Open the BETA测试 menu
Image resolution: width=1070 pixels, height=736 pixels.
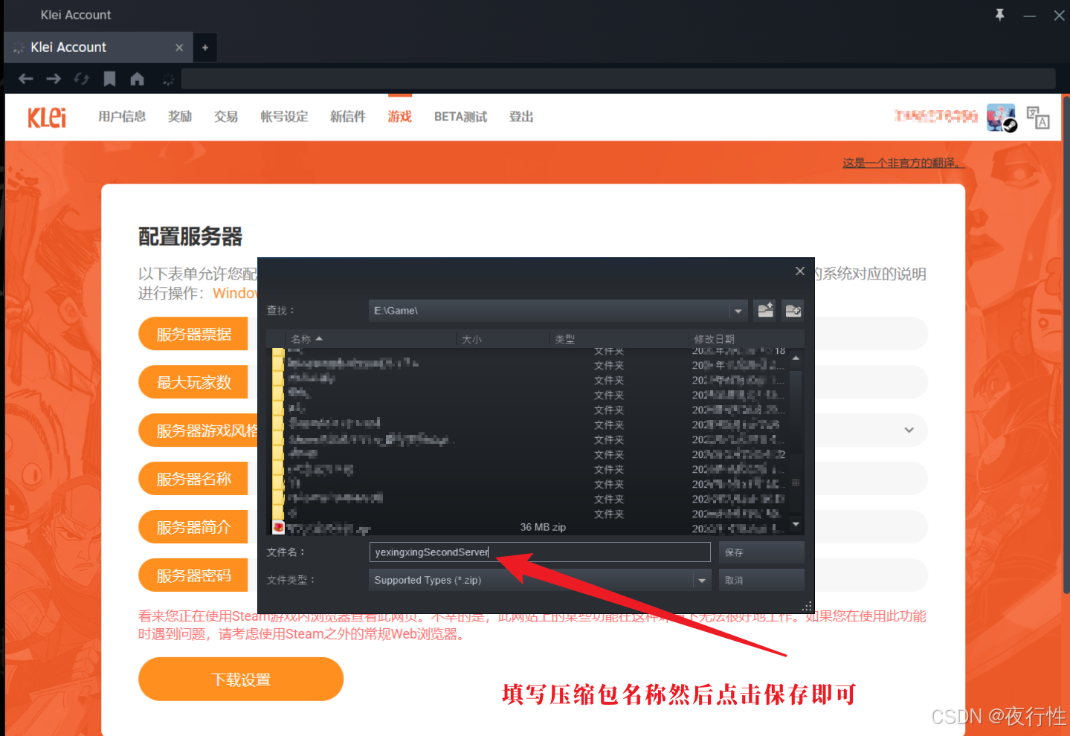(x=460, y=117)
